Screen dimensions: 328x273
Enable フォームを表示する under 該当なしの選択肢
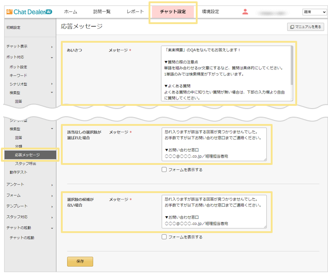click(x=164, y=170)
